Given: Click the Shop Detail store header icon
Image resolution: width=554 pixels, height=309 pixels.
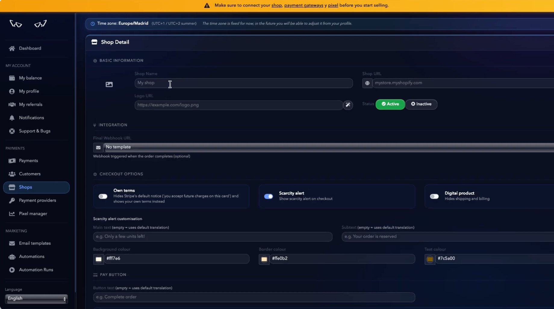Looking at the screenshot, I should point(94,42).
